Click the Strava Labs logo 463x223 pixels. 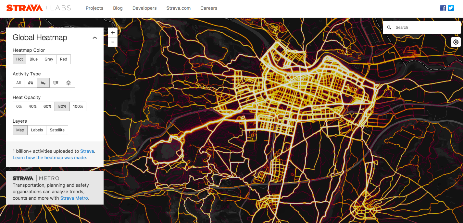[38, 8]
